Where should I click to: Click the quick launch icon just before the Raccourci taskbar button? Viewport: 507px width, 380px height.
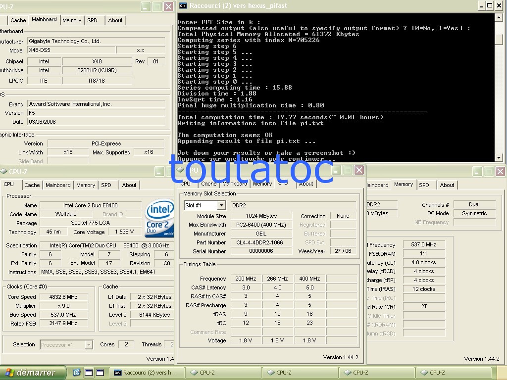[x=100, y=372]
